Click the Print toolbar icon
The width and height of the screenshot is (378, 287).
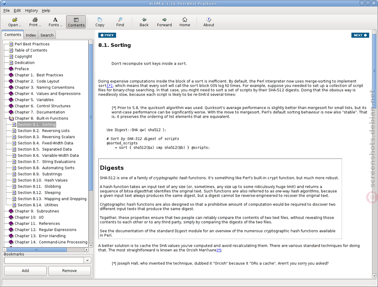(x=35, y=22)
